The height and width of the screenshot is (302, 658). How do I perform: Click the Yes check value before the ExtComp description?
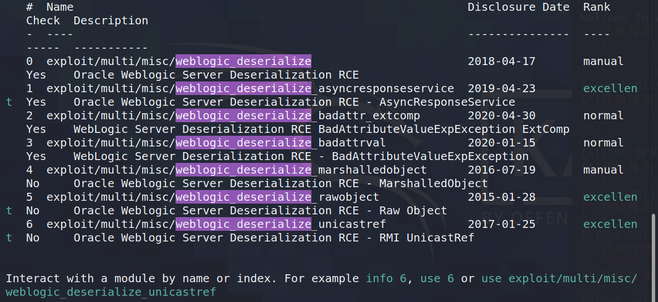pos(36,129)
